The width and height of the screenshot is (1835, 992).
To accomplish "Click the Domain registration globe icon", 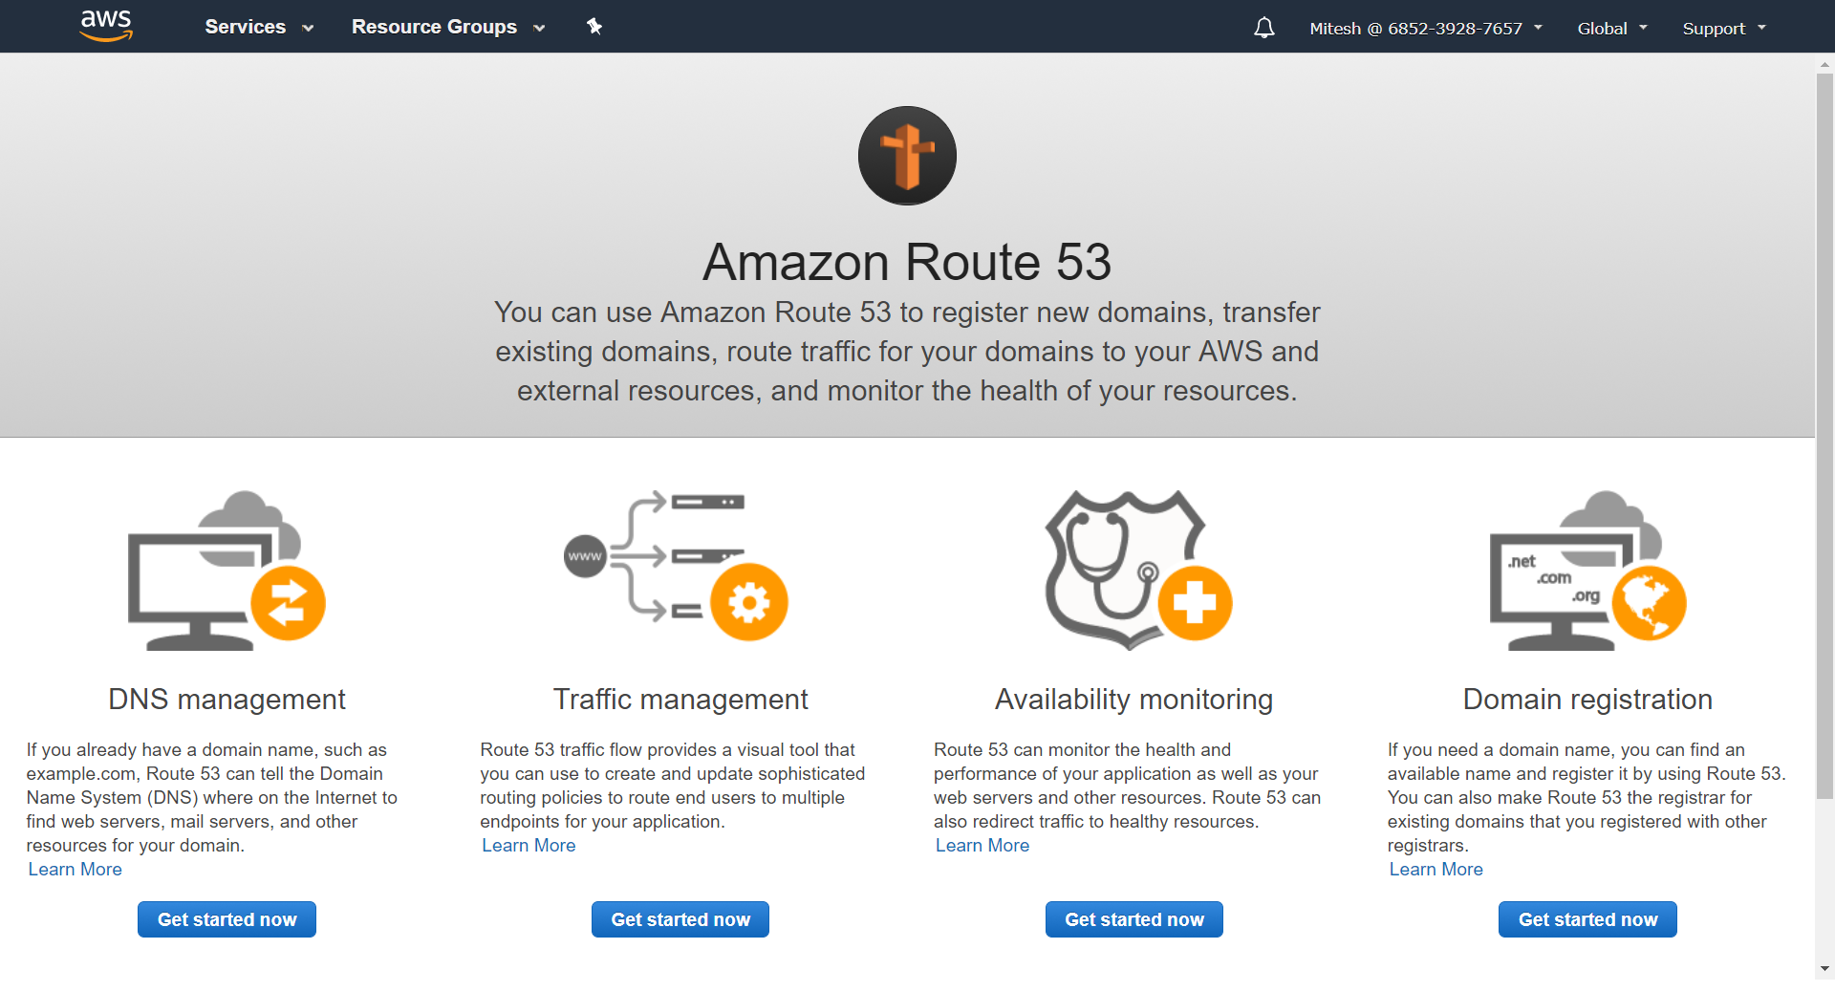I will pos(1587,571).
